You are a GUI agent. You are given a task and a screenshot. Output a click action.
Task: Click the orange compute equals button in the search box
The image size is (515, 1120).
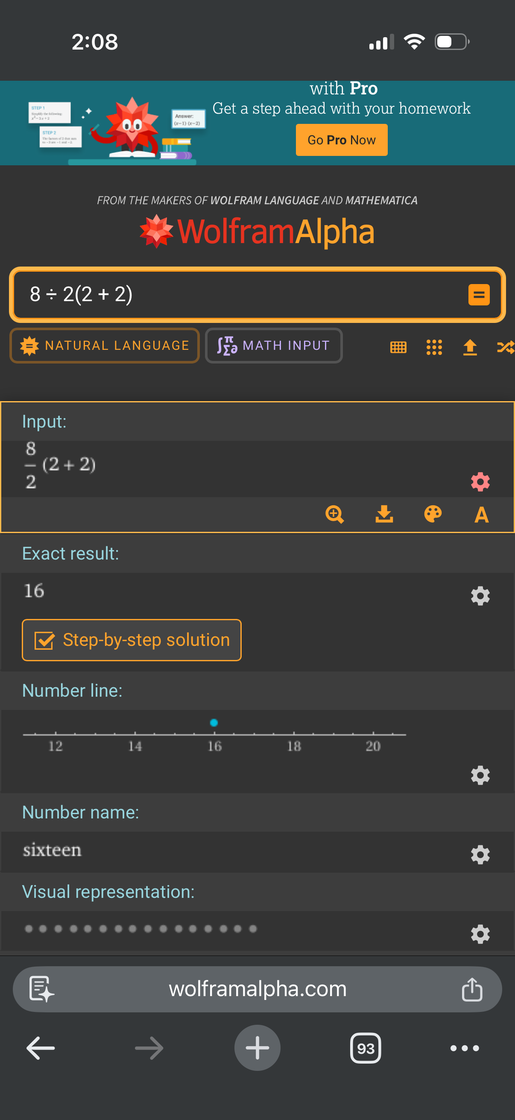point(479,295)
